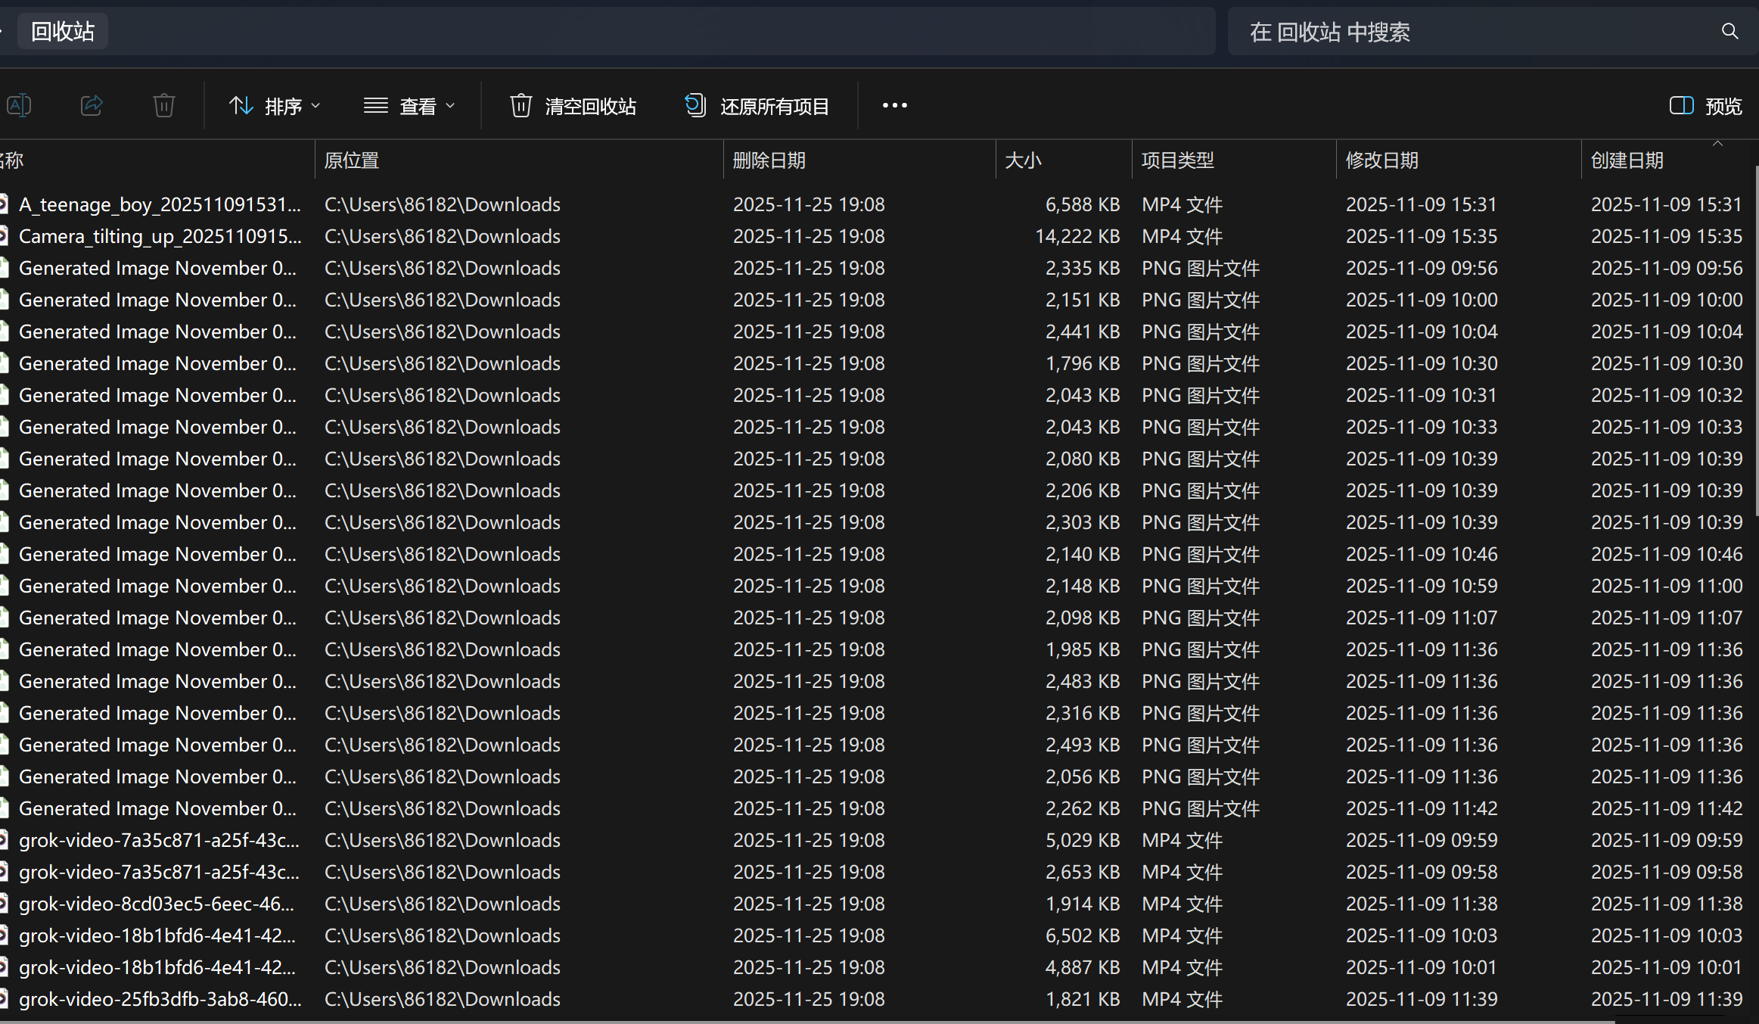The image size is (1759, 1024).
Task: Click the search magnifier icon
Action: pos(1729,31)
